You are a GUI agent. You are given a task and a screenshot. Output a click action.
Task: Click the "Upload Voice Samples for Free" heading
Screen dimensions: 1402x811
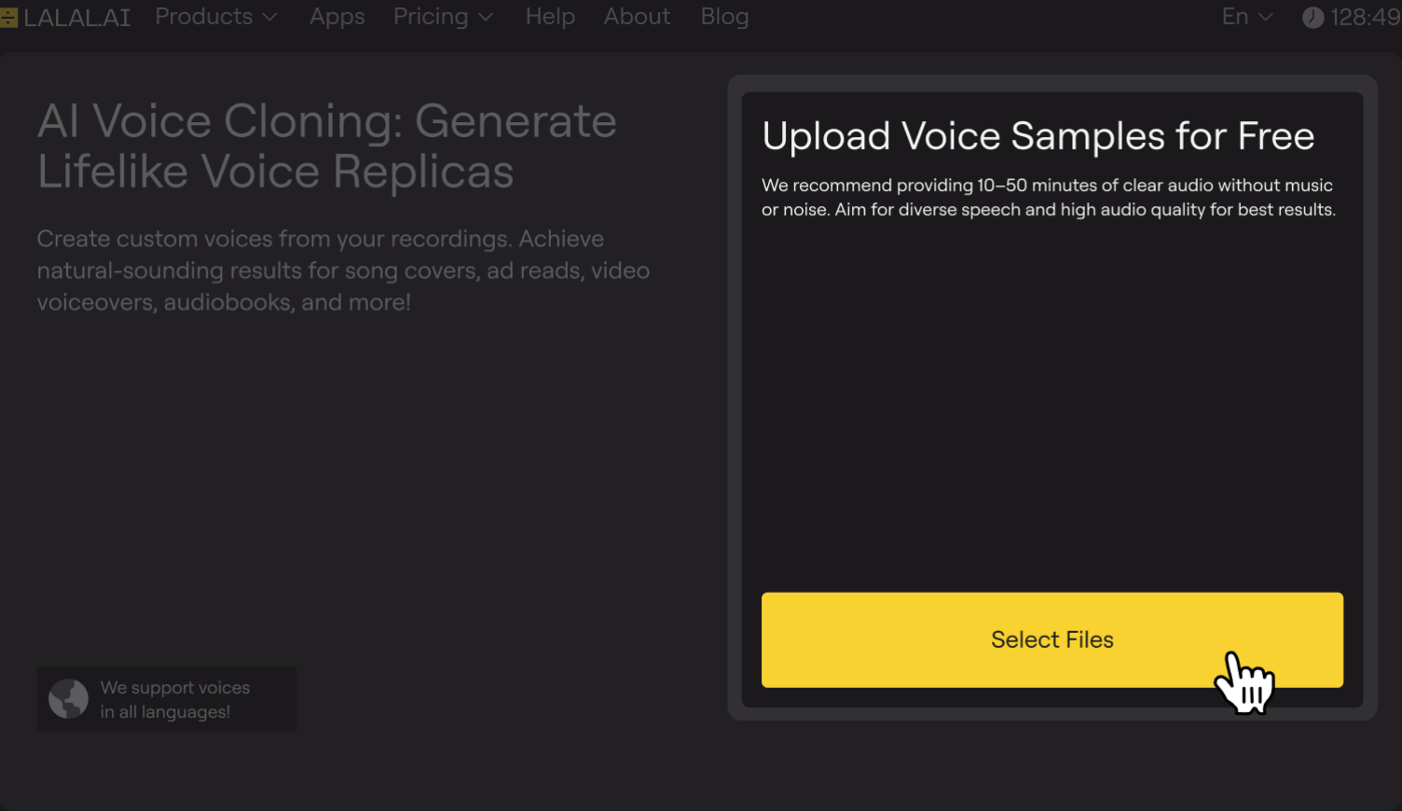(1038, 136)
